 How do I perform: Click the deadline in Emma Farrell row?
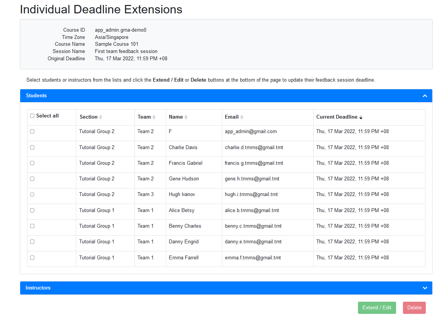coord(353,258)
